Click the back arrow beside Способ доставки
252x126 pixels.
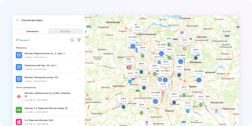coord(18,20)
